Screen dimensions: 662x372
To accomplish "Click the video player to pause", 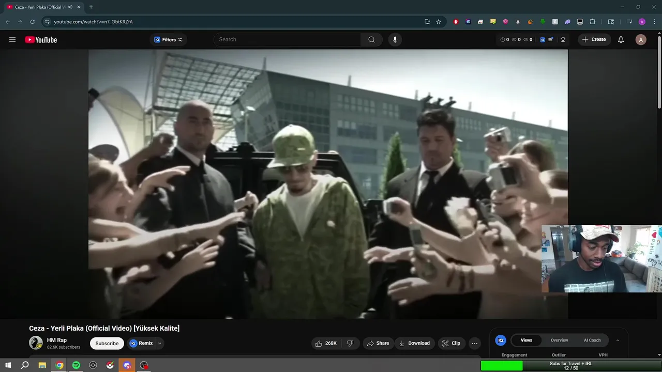I will [x=328, y=184].
